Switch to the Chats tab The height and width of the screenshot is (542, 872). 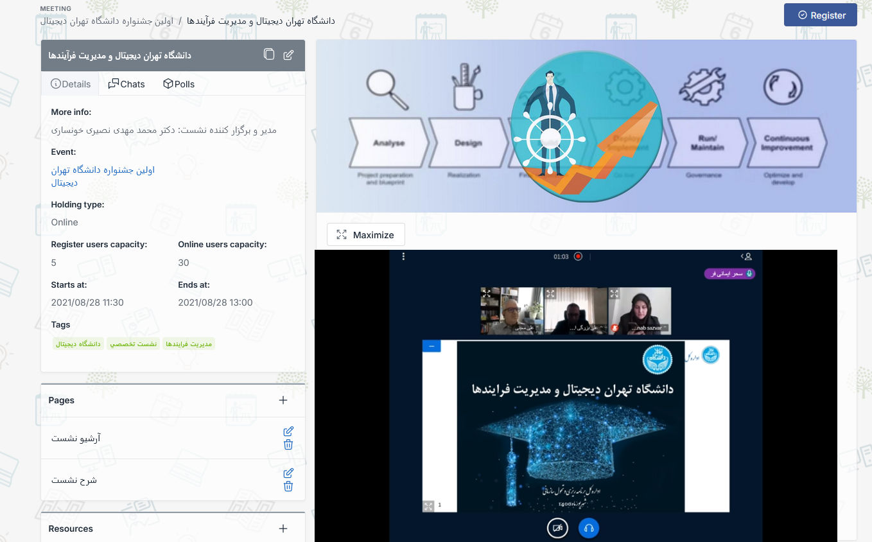tap(126, 84)
